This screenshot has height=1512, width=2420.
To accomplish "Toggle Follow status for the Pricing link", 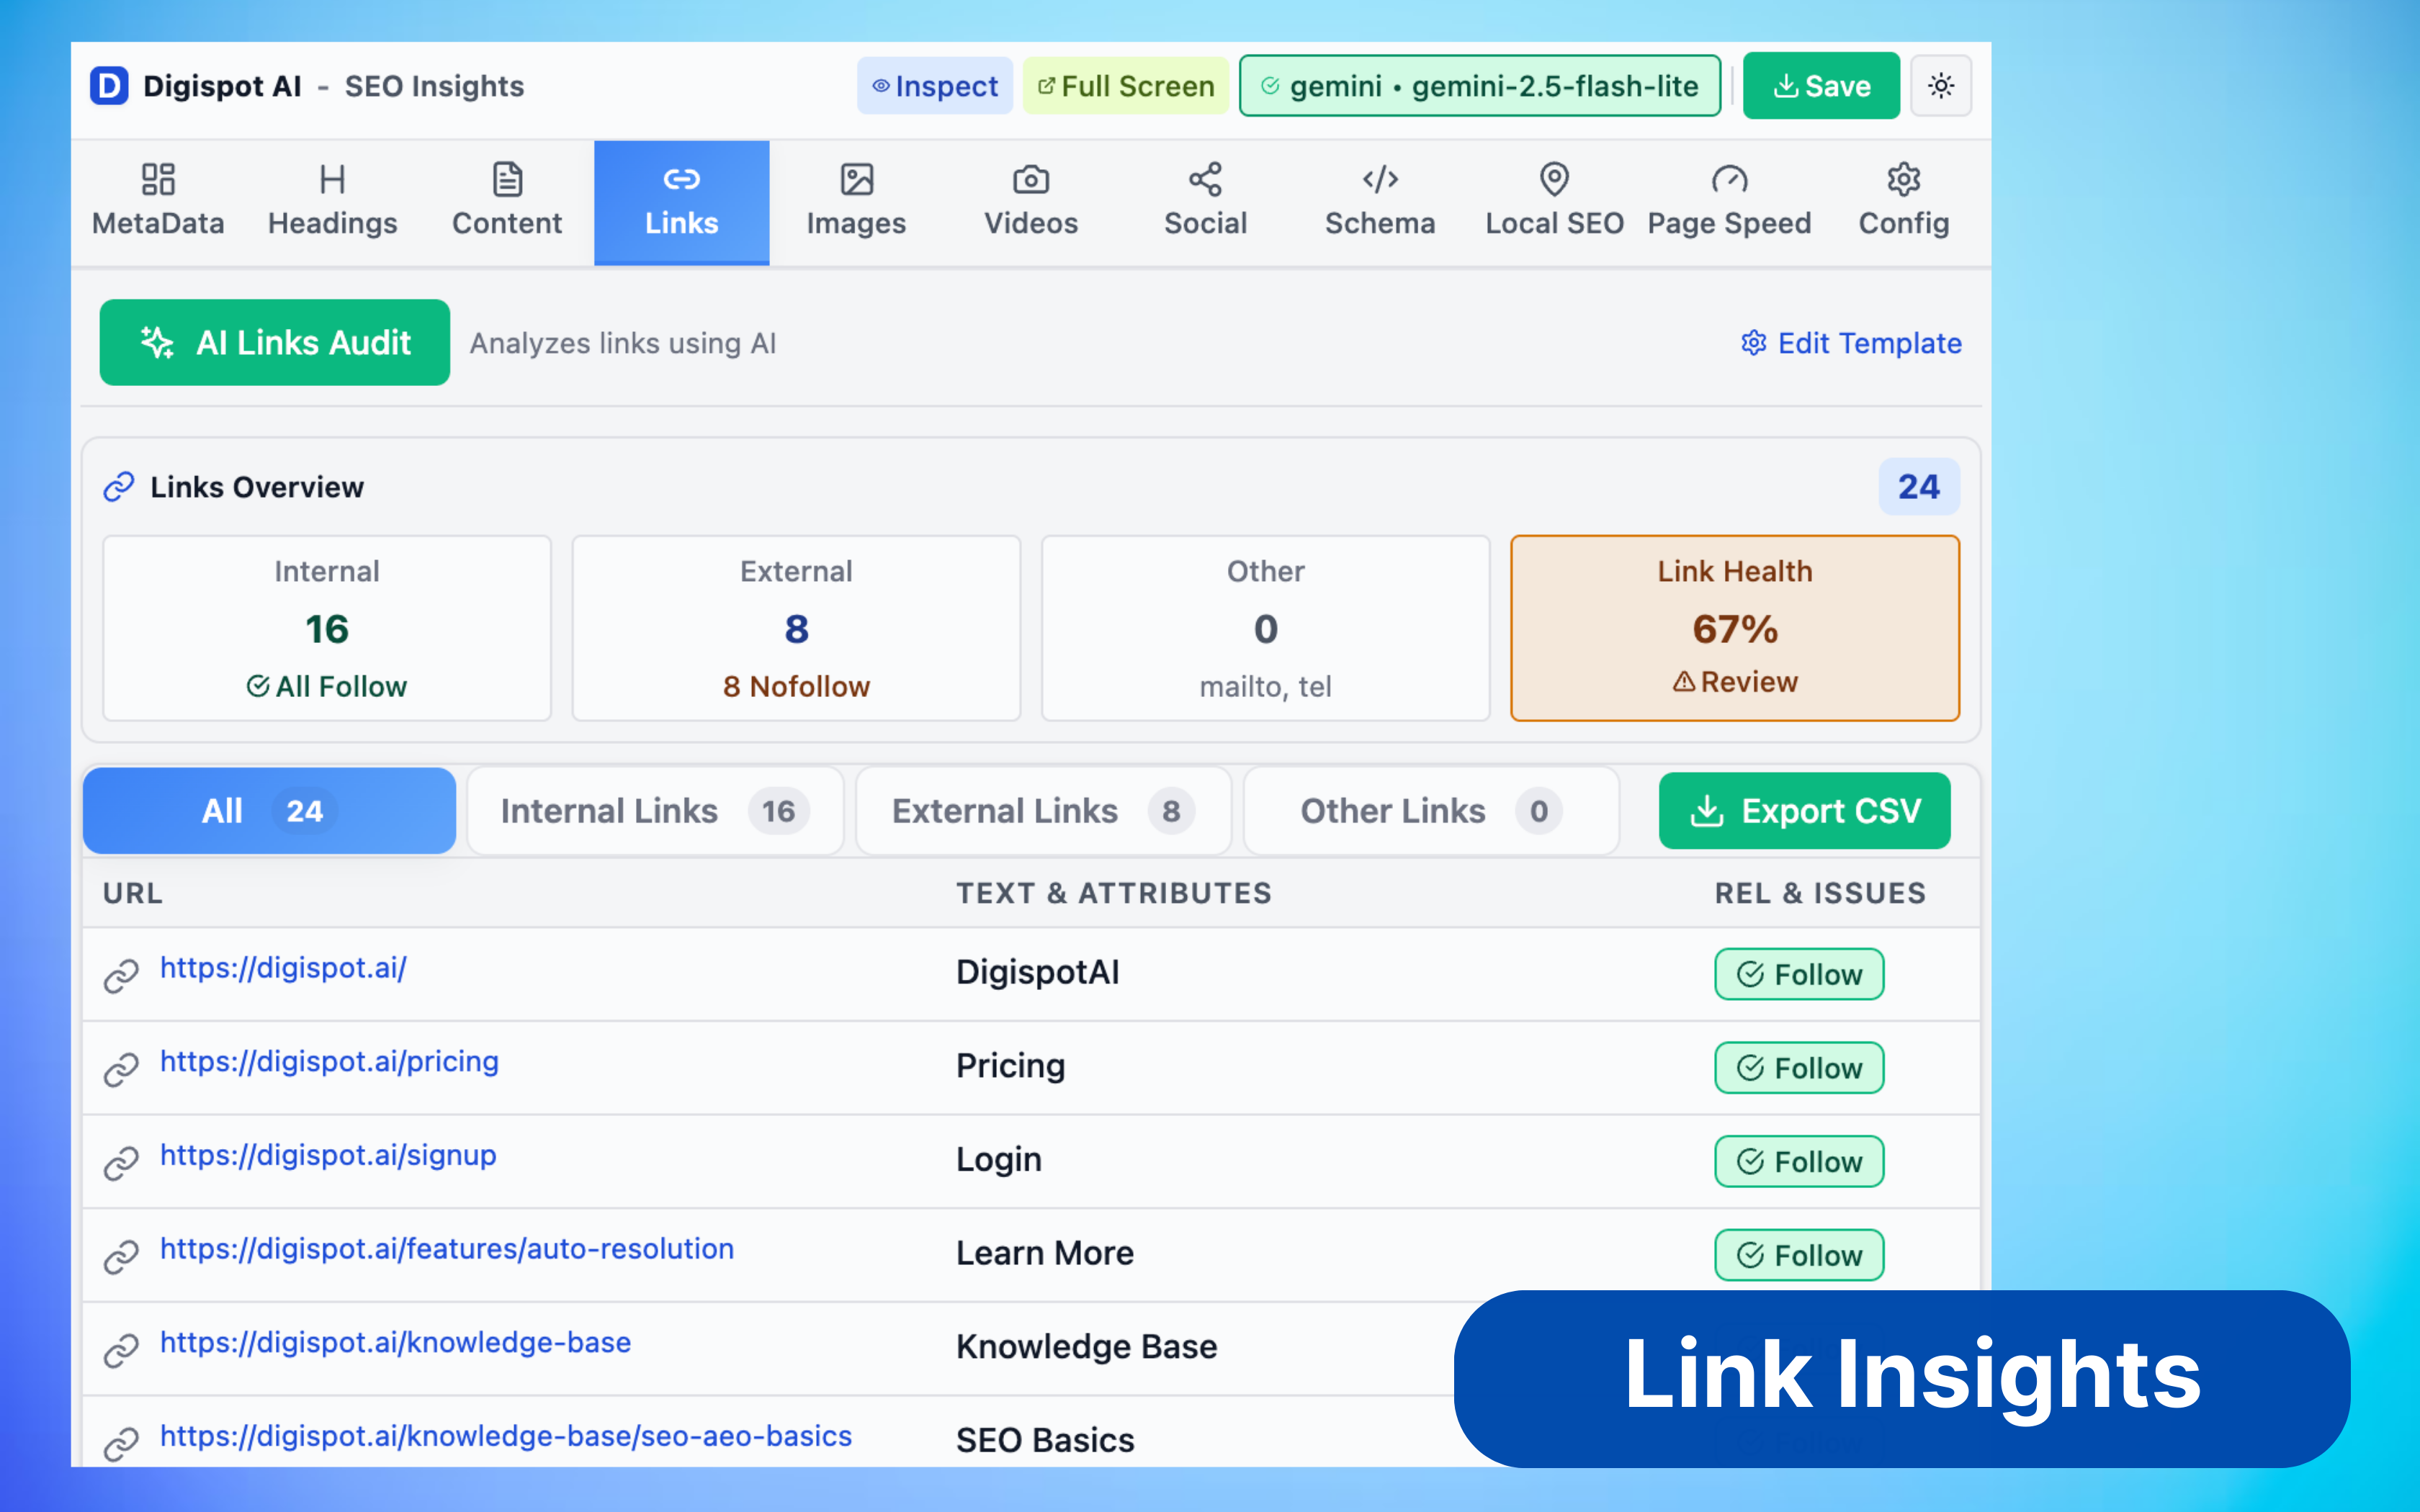I will tap(1798, 1067).
